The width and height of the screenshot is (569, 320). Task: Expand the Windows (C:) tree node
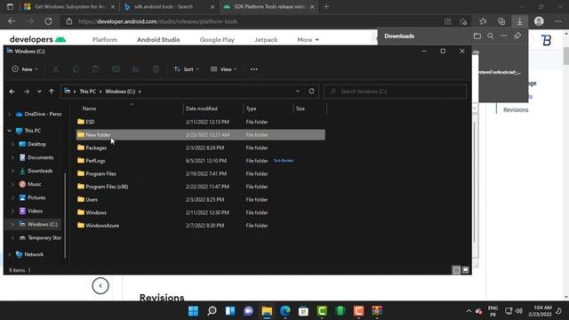point(12,224)
